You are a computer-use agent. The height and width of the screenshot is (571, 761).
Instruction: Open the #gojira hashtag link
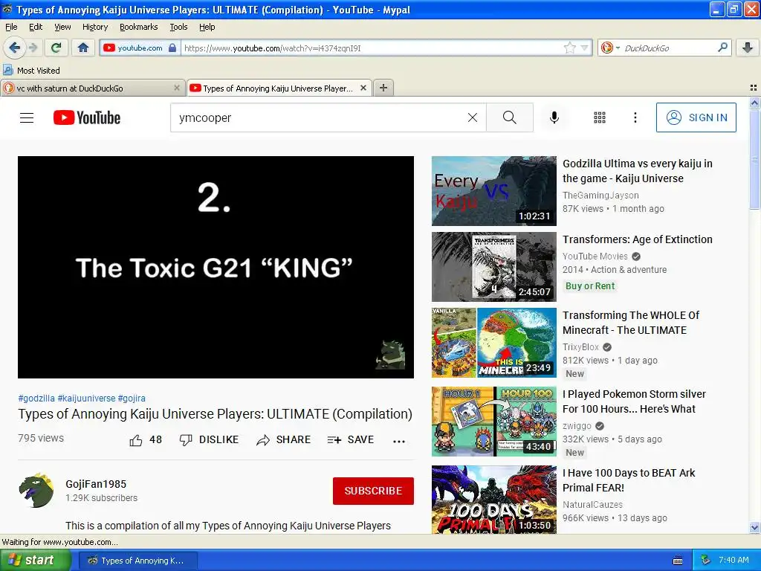tap(132, 399)
